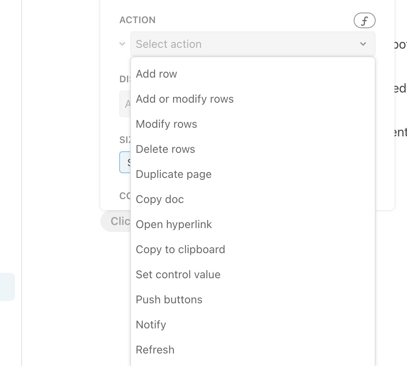The image size is (407, 366).
Task: Click the partially hidden display input field
Action: click(x=125, y=104)
